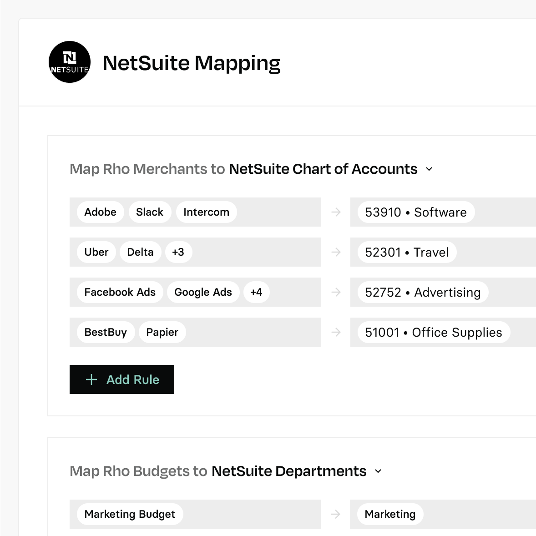Click the NetSuite logo icon
The width and height of the screenshot is (536, 536).
[70, 62]
